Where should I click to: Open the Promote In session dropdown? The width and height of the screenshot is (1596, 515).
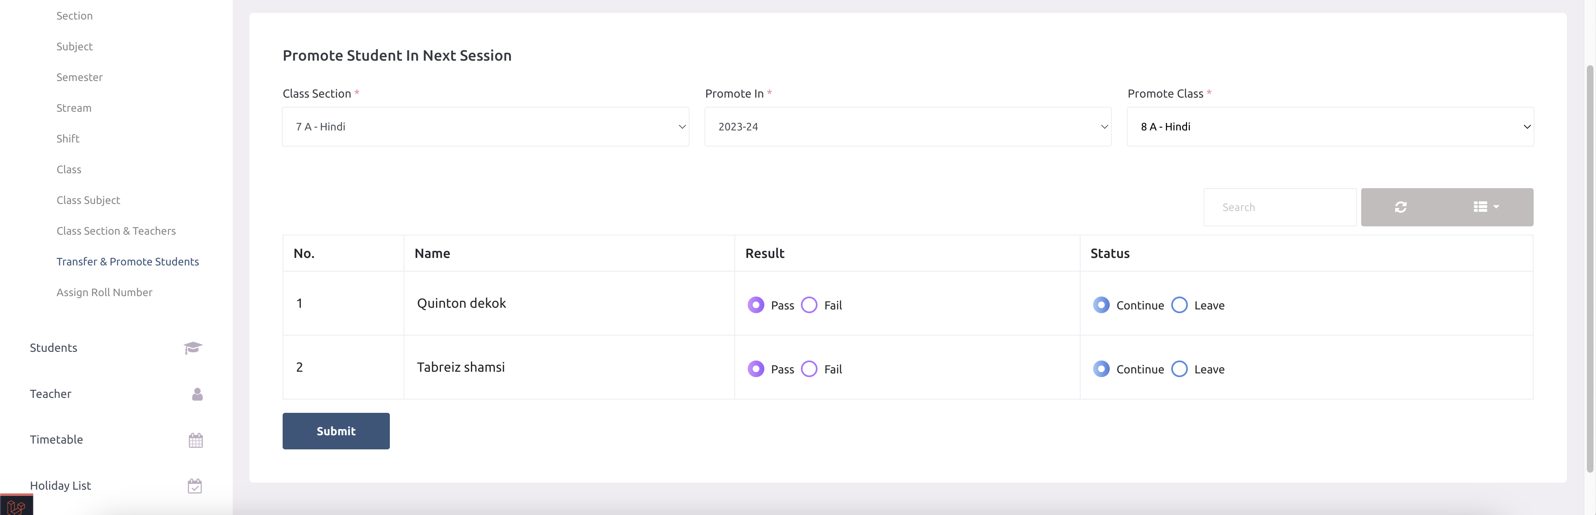[x=908, y=126]
